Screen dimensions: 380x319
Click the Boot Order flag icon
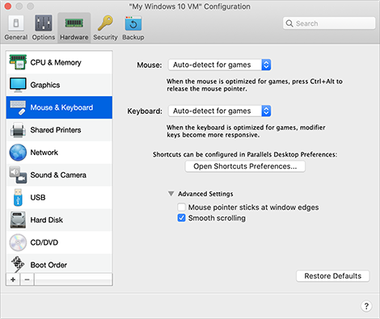click(18, 264)
